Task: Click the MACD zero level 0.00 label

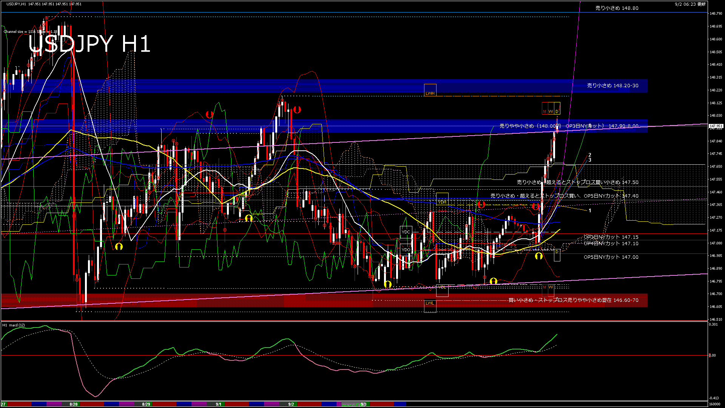Action: click(x=712, y=355)
